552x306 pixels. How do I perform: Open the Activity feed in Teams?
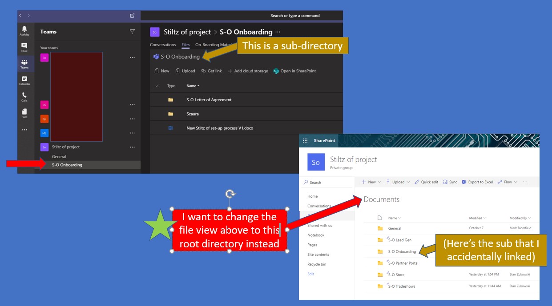(24, 29)
